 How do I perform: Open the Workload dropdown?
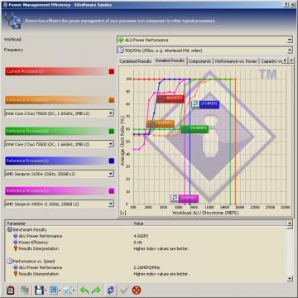click(290, 40)
